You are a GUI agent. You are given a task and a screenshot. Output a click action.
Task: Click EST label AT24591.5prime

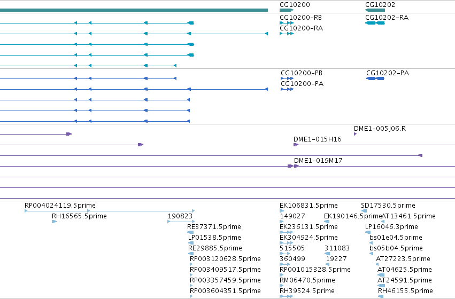pyautogui.click(x=405, y=280)
